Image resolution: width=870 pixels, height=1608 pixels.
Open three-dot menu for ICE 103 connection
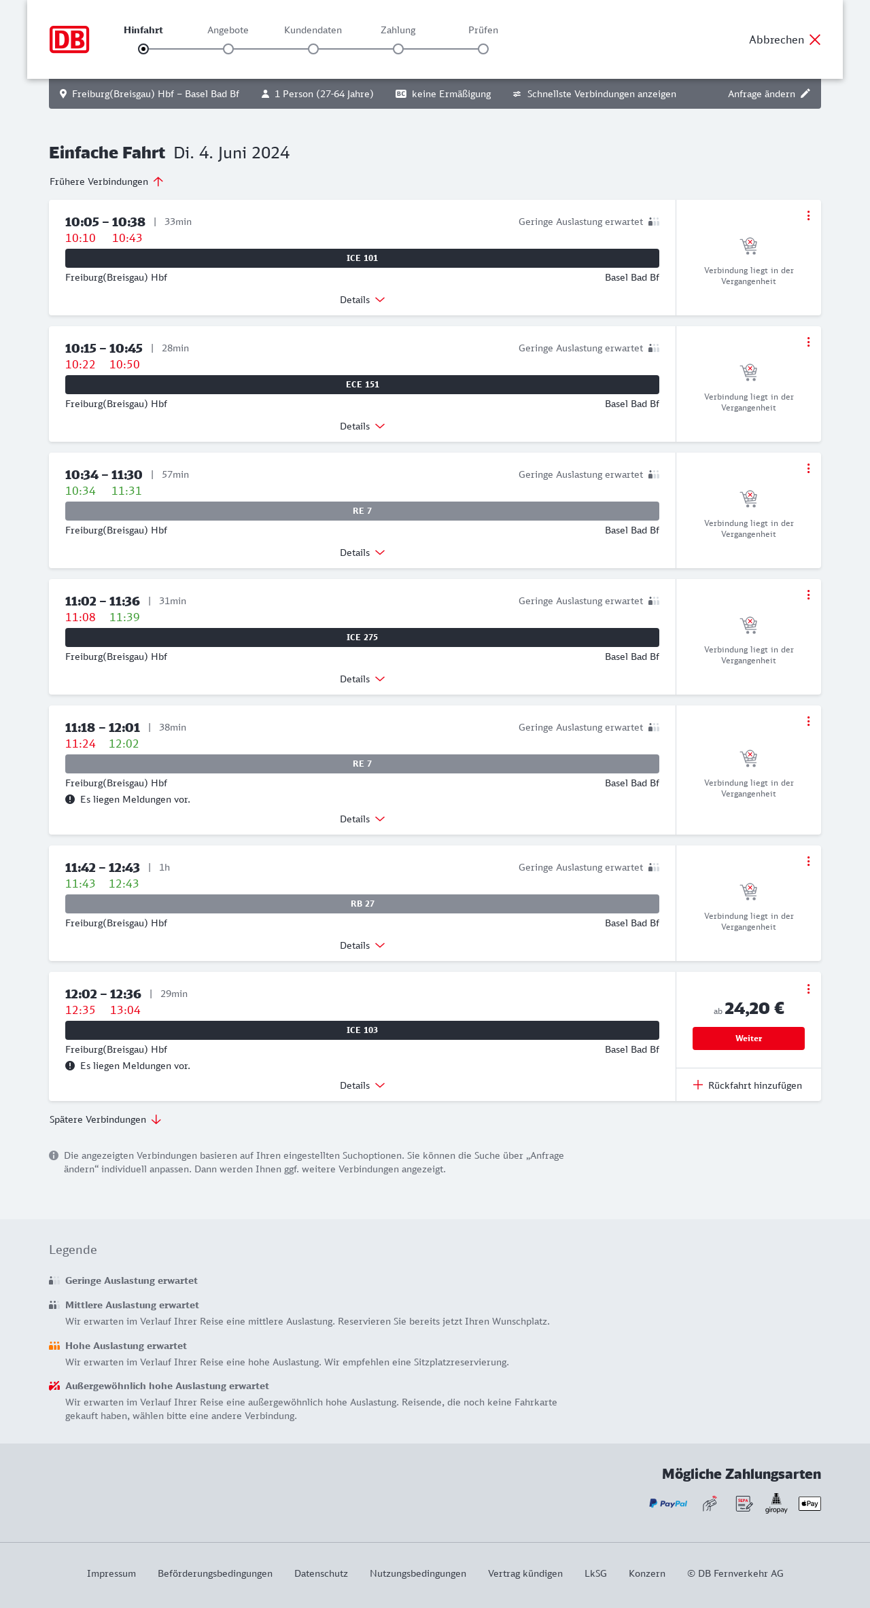(x=808, y=989)
